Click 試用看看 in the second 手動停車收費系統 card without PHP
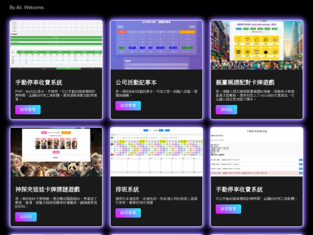The image size is (313, 235). coord(228,209)
